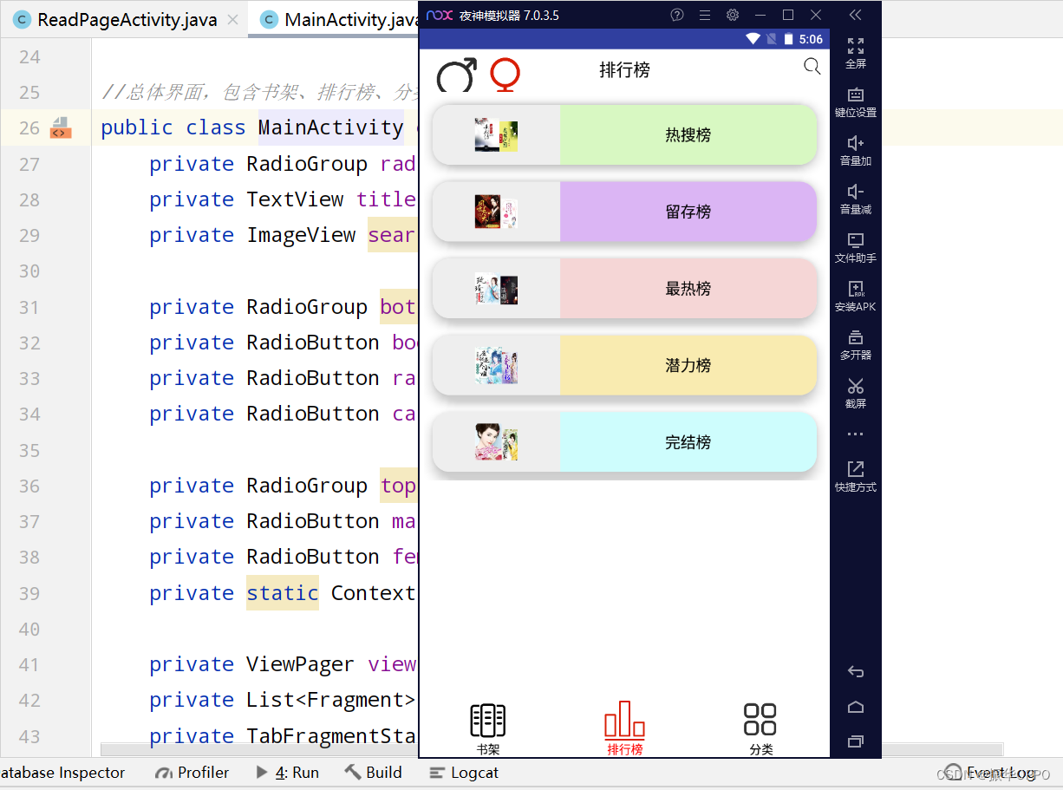
Task: Click the 'static' keyword on line 39
Action: [x=283, y=593]
